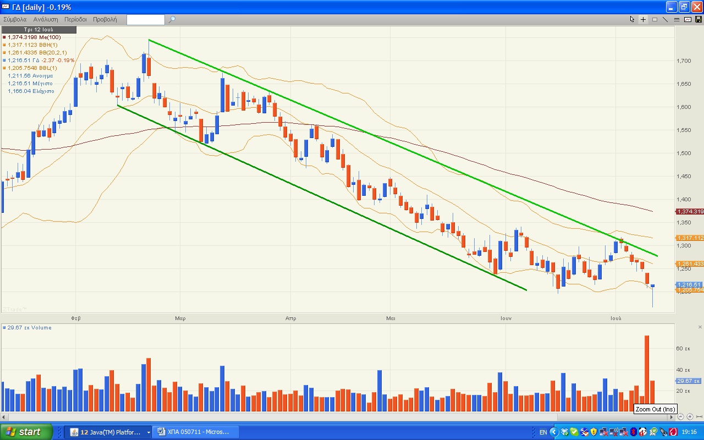The image size is (704, 440).
Task: Click the dotted horizontal lines tool
Action: pos(676,19)
